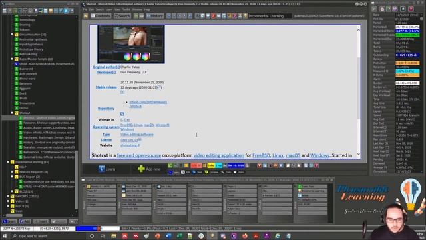
Task: Click the yellow 1 day interval field
Action: (211, 165)
